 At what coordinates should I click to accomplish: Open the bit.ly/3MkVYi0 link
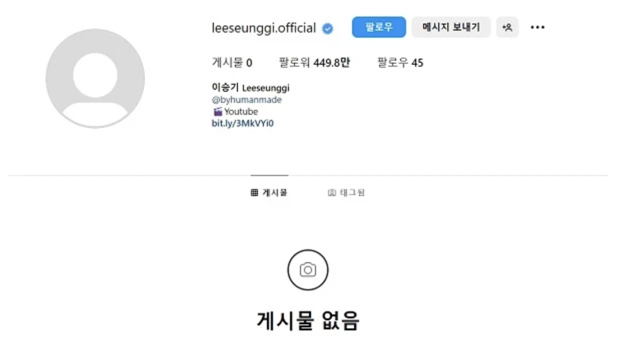point(243,123)
